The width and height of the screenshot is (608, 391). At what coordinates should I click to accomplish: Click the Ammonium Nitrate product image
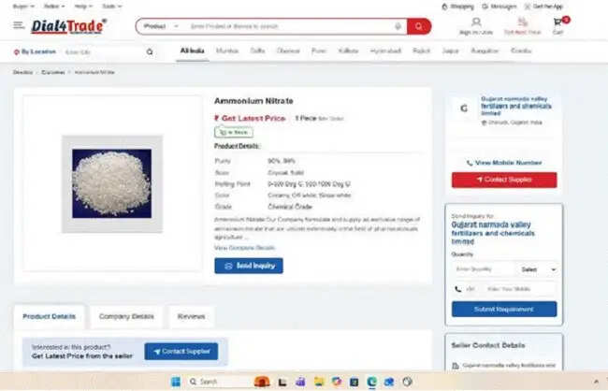click(x=112, y=184)
